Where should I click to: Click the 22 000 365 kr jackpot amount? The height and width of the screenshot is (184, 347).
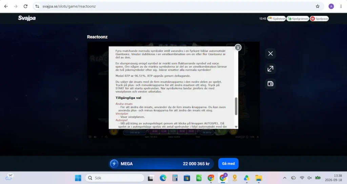tap(196, 164)
